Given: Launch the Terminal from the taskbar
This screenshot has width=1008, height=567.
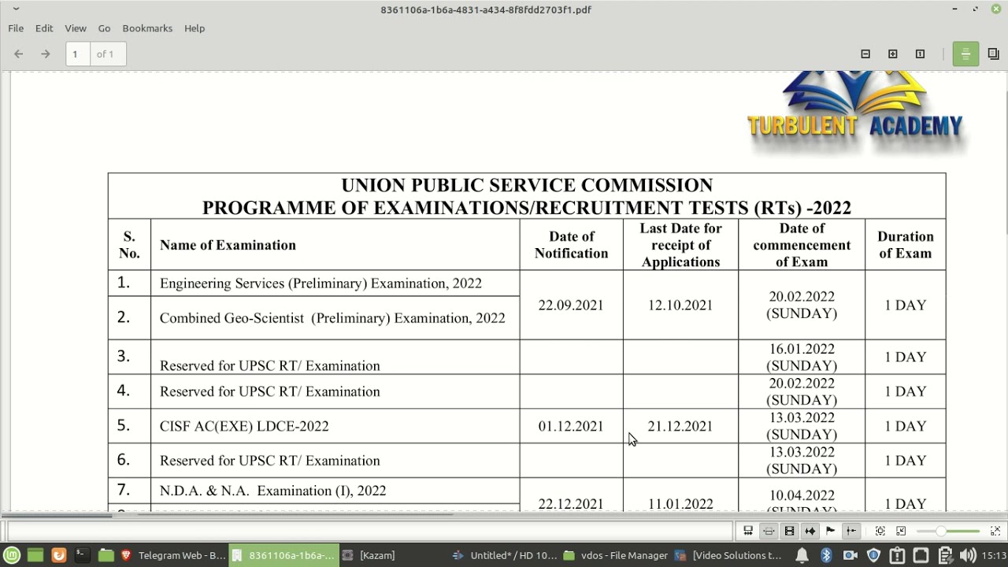Looking at the screenshot, I should (x=81, y=555).
